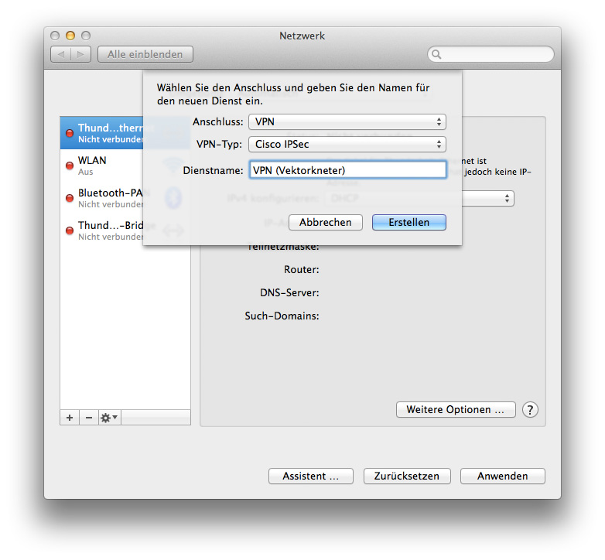
Task: Go forward with the right arrow button
Action: point(80,54)
